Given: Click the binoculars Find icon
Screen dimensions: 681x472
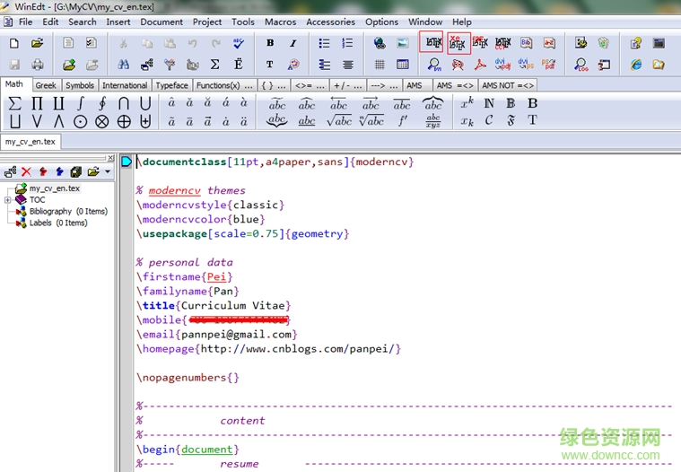Looking at the screenshot, I should 124,65.
